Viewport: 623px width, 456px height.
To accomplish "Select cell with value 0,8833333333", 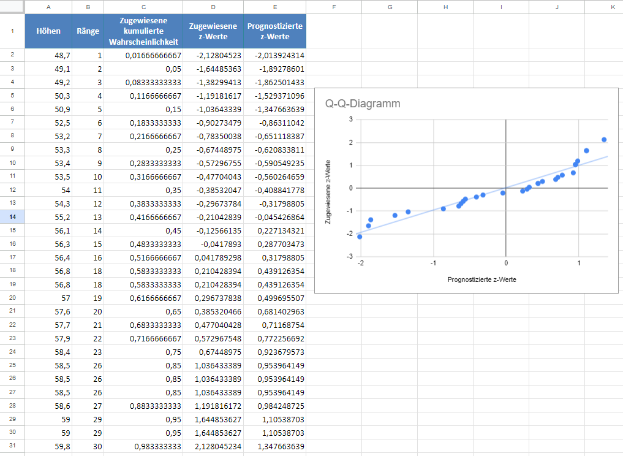I will point(143,406).
